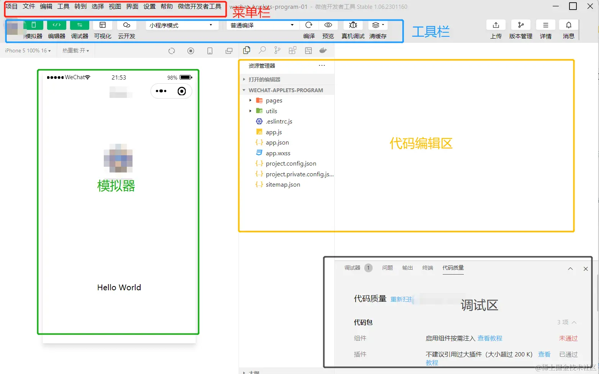Click the 上传 upload icon
Screen dimensions: 599x374
(x=496, y=25)
